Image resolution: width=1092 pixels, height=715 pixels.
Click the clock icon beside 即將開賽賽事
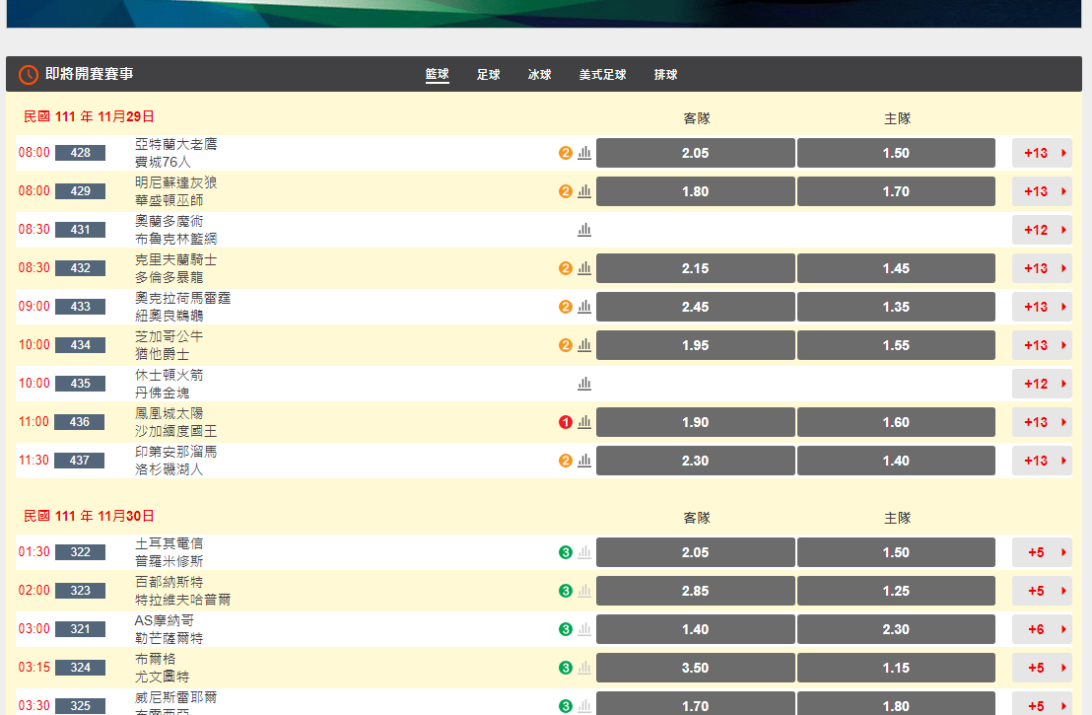click(x=28, y=75)
